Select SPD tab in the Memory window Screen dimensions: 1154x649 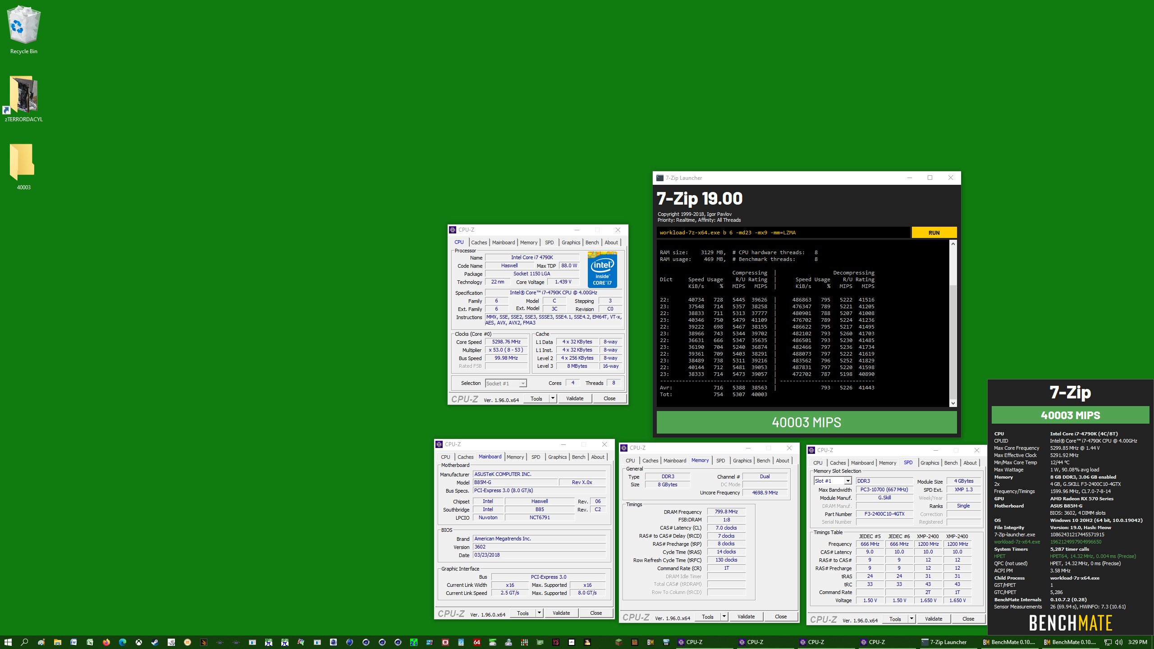point(720,461)
